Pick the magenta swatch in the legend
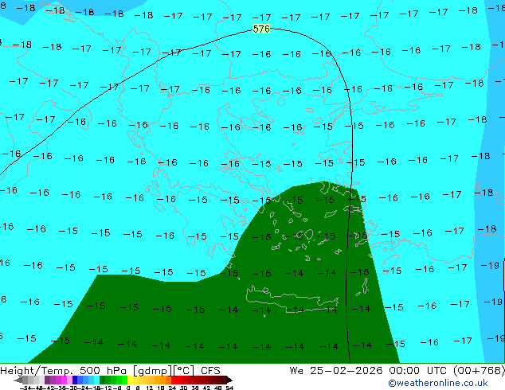The width and height of the screenshot is (505, 390). 64,380
